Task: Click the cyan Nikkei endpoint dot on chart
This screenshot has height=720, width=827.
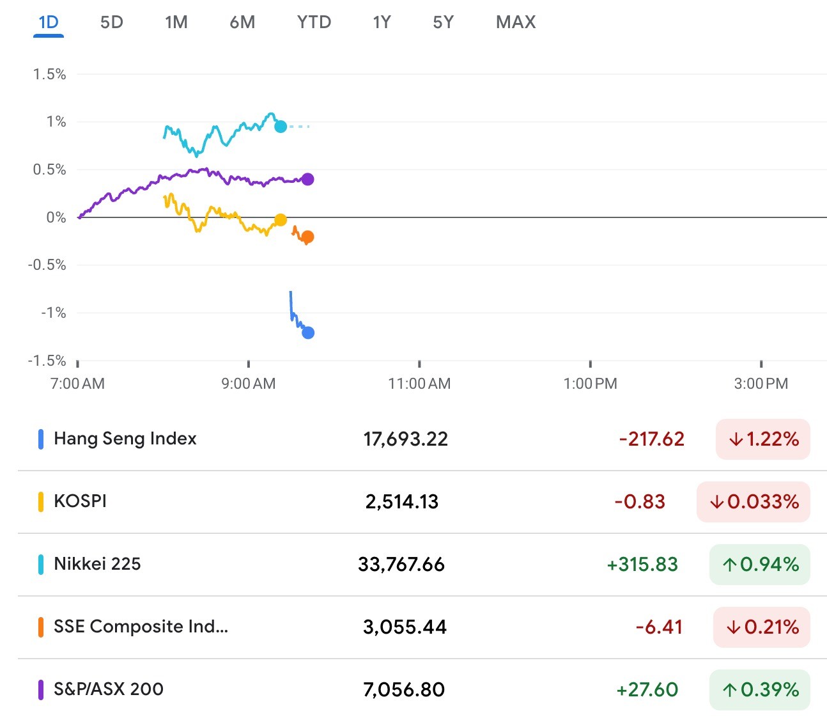Action: click(x=281, y=127)
